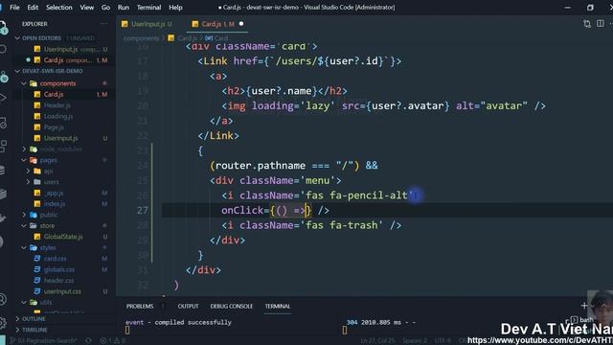Open GlobalState.js in the store folder

tap(63, 237)
